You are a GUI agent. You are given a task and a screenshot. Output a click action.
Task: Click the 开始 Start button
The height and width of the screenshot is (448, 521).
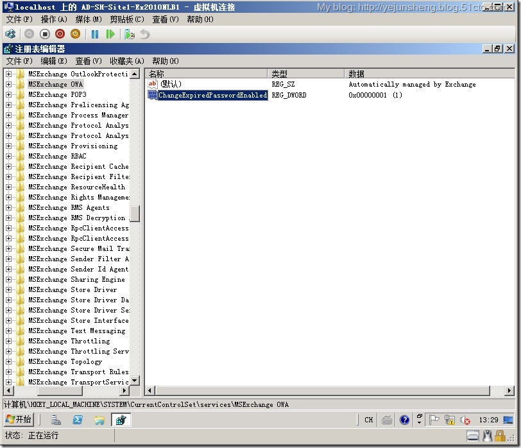(x=19, y=420)
